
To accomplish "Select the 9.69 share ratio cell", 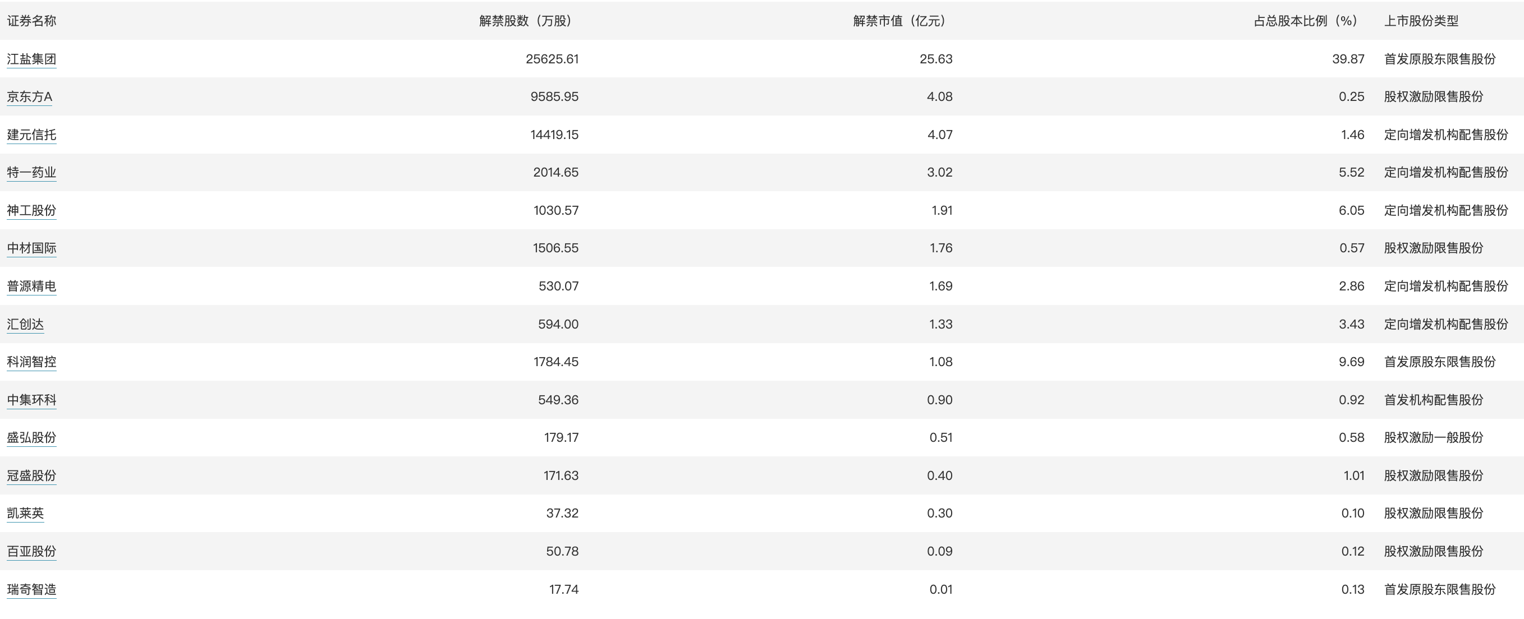I will pyautogui.click(x=1351, y=362).
